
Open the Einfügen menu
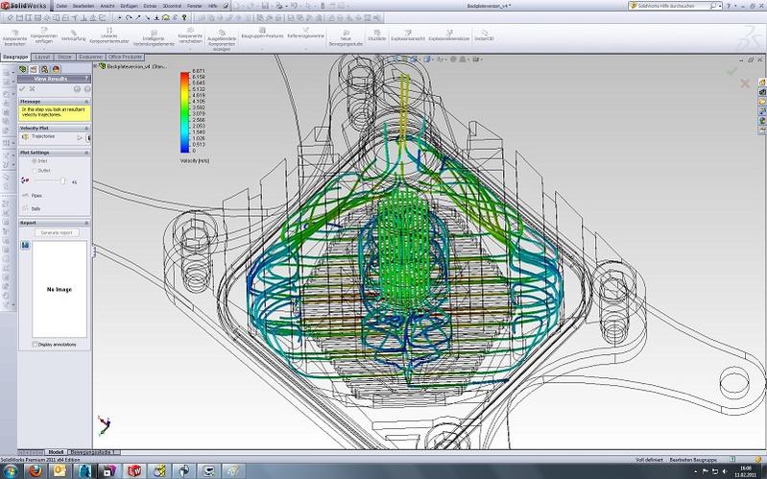coord(130,6)
